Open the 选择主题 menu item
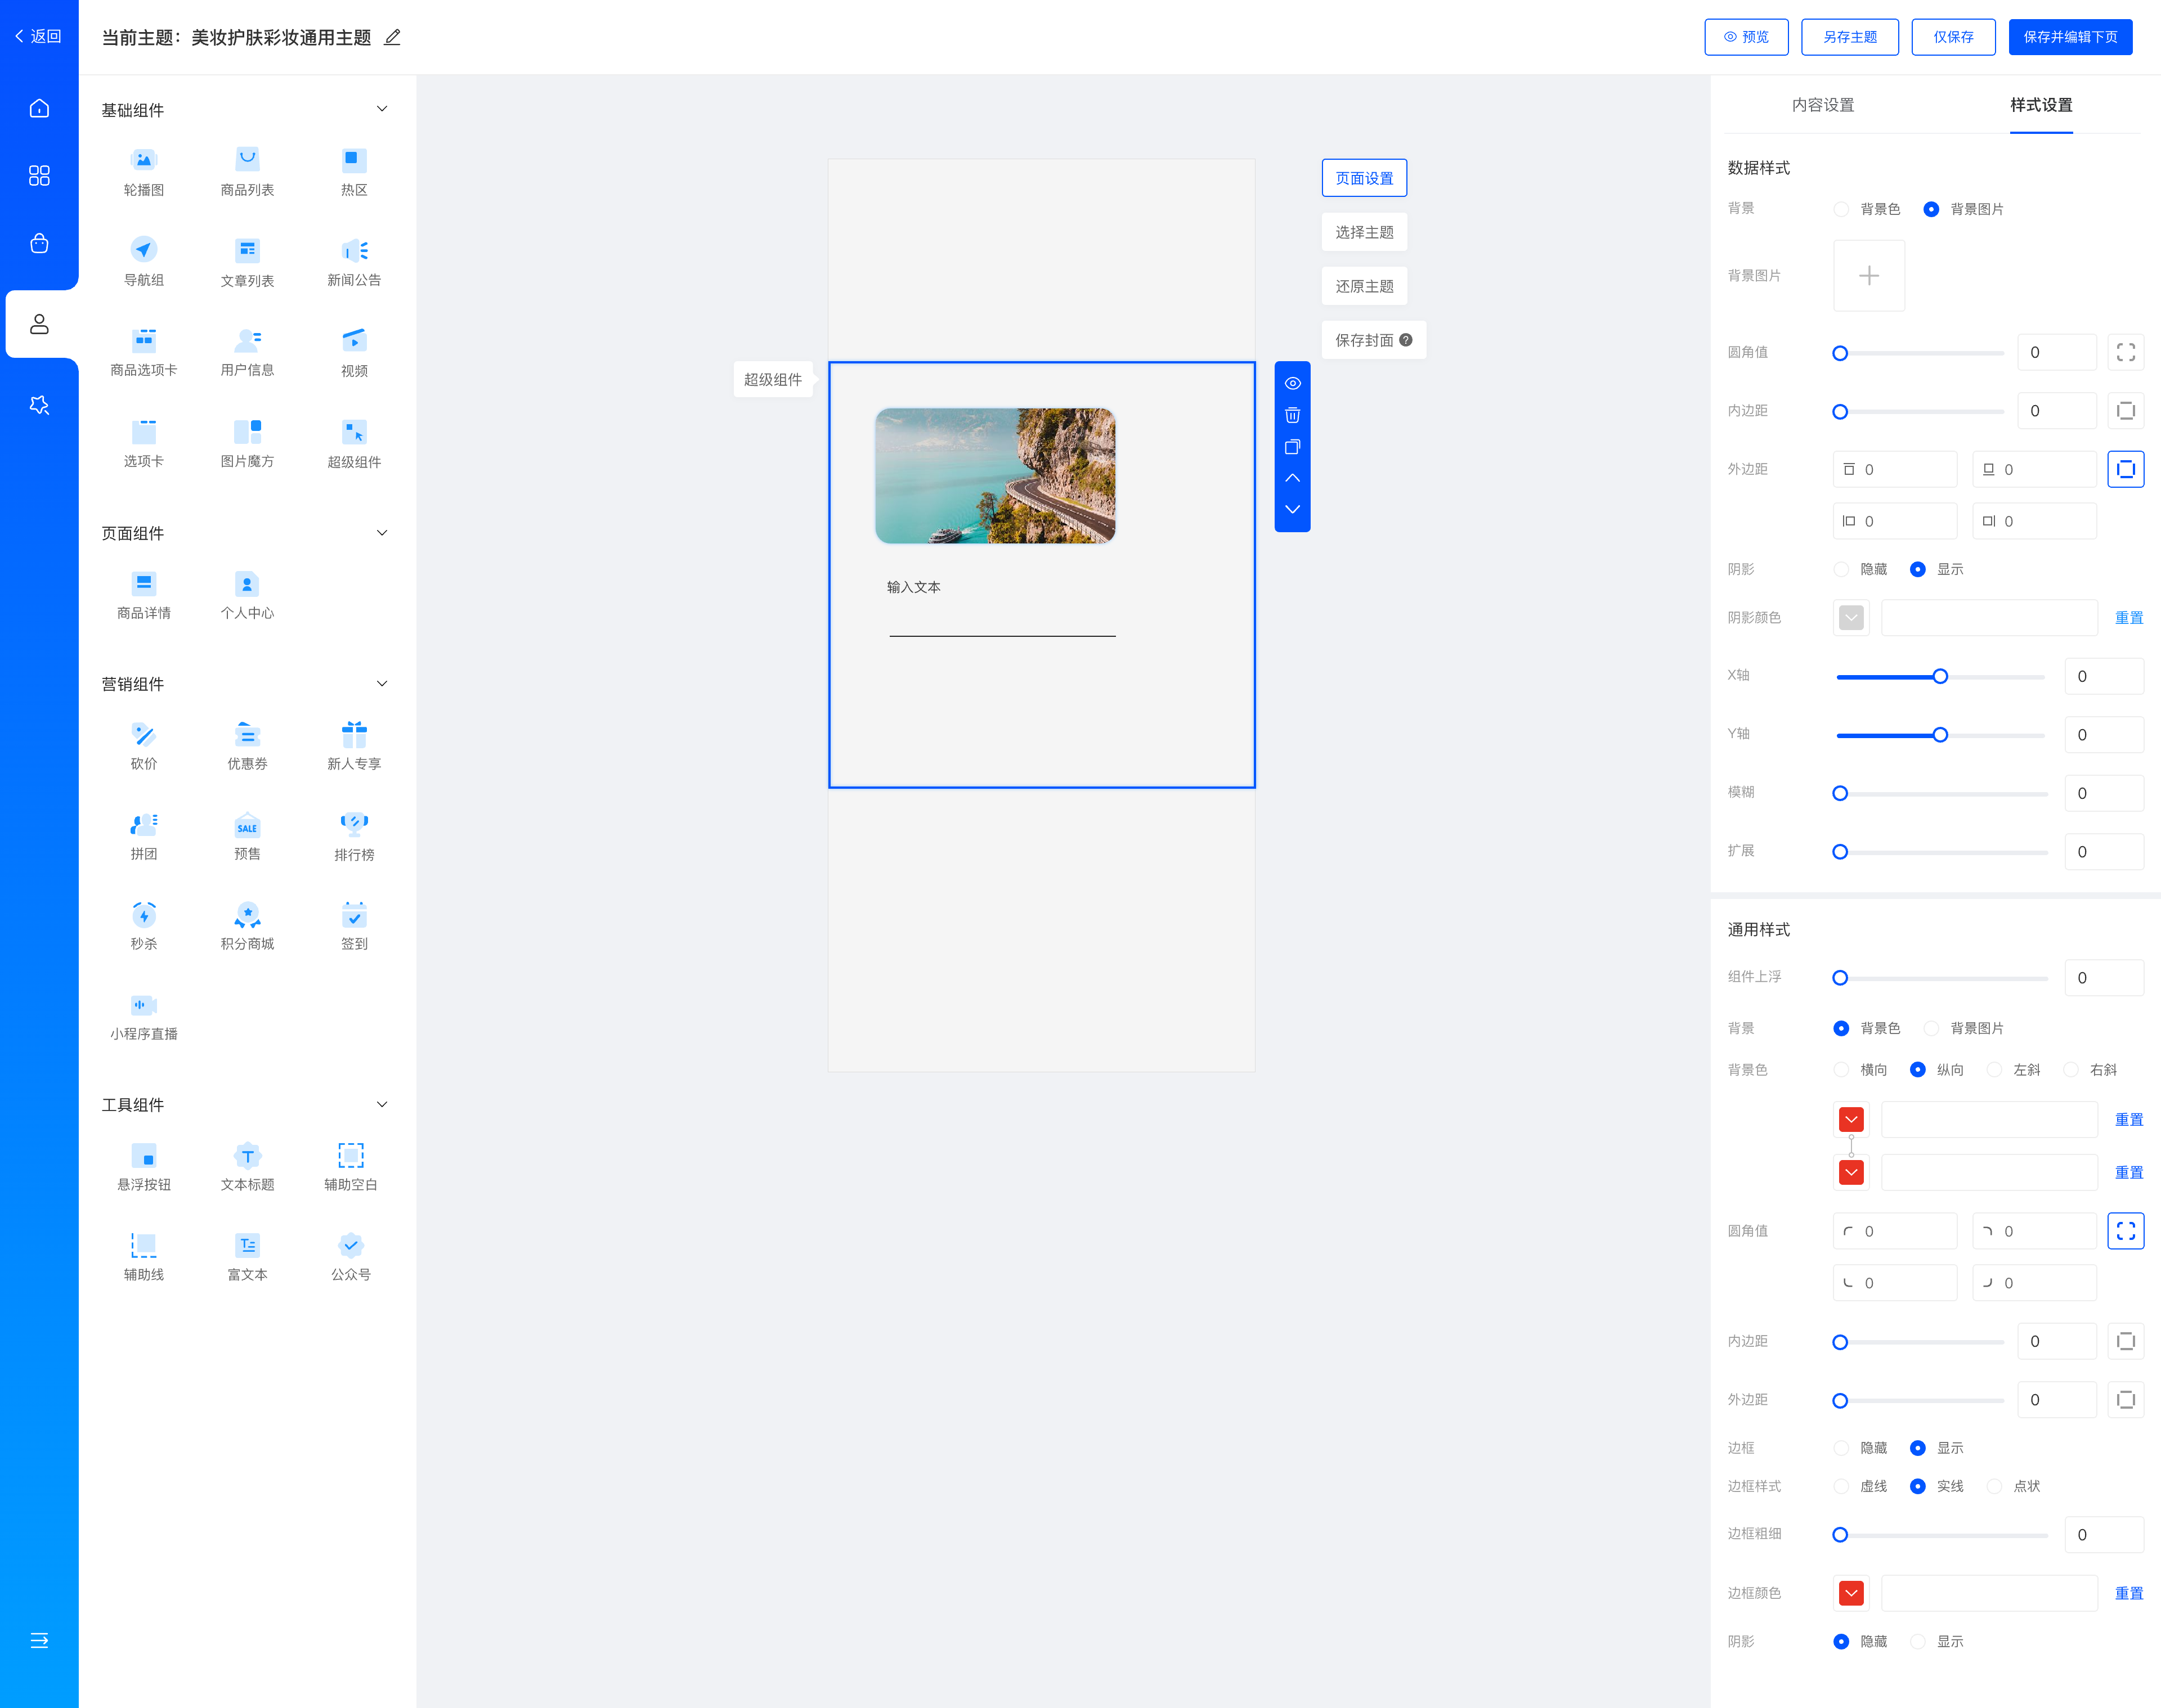The image size is (2161, 1708). click(x=1364, y=232)
